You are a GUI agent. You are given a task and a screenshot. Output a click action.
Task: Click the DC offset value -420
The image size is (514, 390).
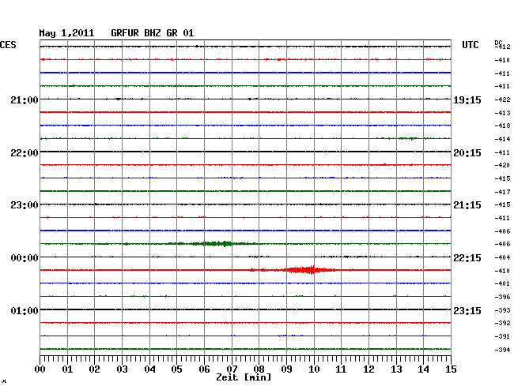[x=502, y=165]
